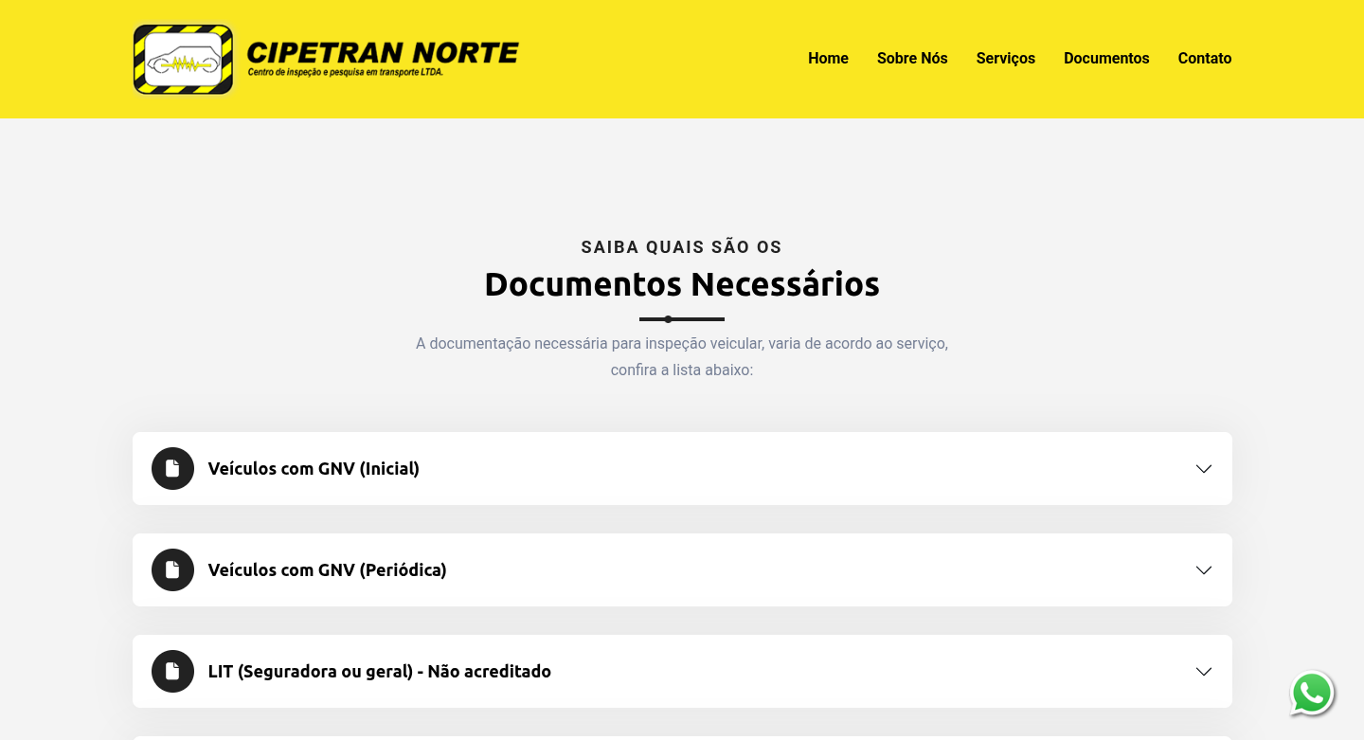Expand chevron for Veículos com GNV (Inicial)

(1204, 469)
